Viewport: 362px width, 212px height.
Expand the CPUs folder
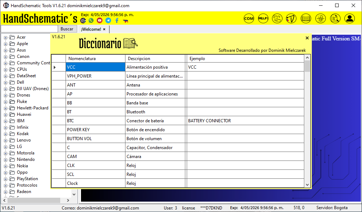click(5, 70)
